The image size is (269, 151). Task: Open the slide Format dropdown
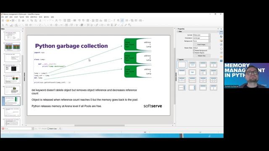[x=202, y=35]
